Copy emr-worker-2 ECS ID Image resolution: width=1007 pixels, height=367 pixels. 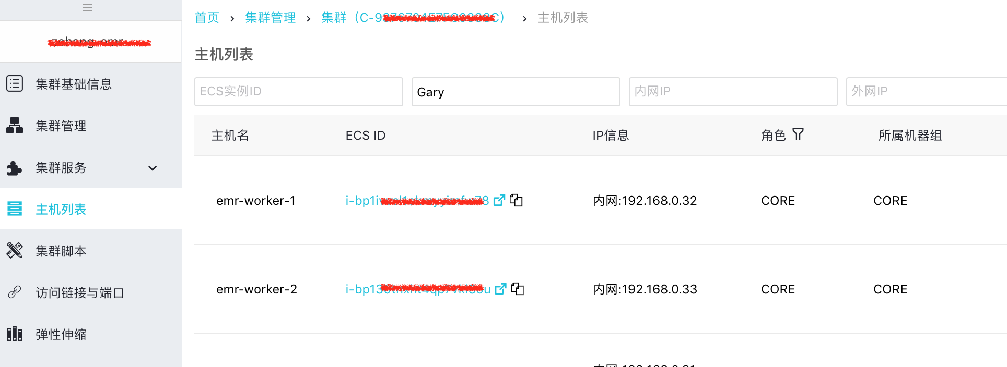click(x=517, y=289)
